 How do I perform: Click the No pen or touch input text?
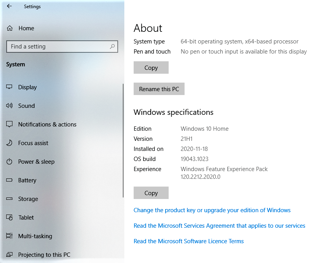pyautogui.click(x=244, y=52)
